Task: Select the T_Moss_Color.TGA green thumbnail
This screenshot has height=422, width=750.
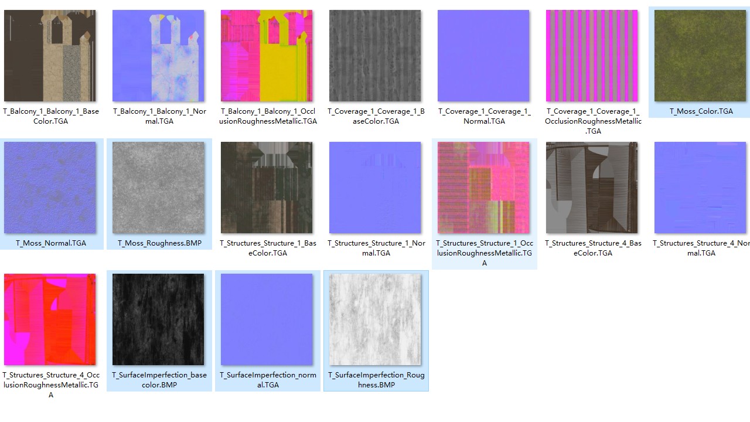Action: [x=700, y=56]
